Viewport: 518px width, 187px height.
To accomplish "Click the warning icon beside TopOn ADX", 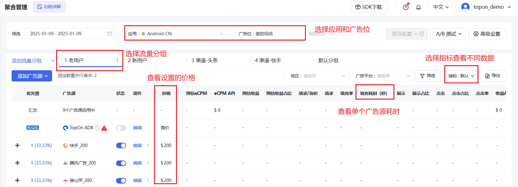I will (104, 128).
